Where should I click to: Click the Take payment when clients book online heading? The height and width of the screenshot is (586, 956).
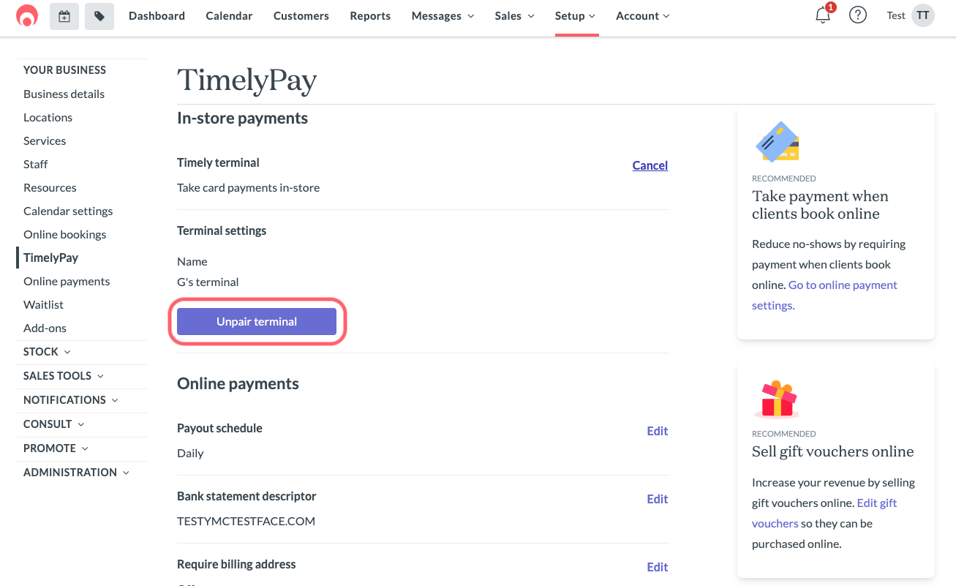click(x=820, y=205)
